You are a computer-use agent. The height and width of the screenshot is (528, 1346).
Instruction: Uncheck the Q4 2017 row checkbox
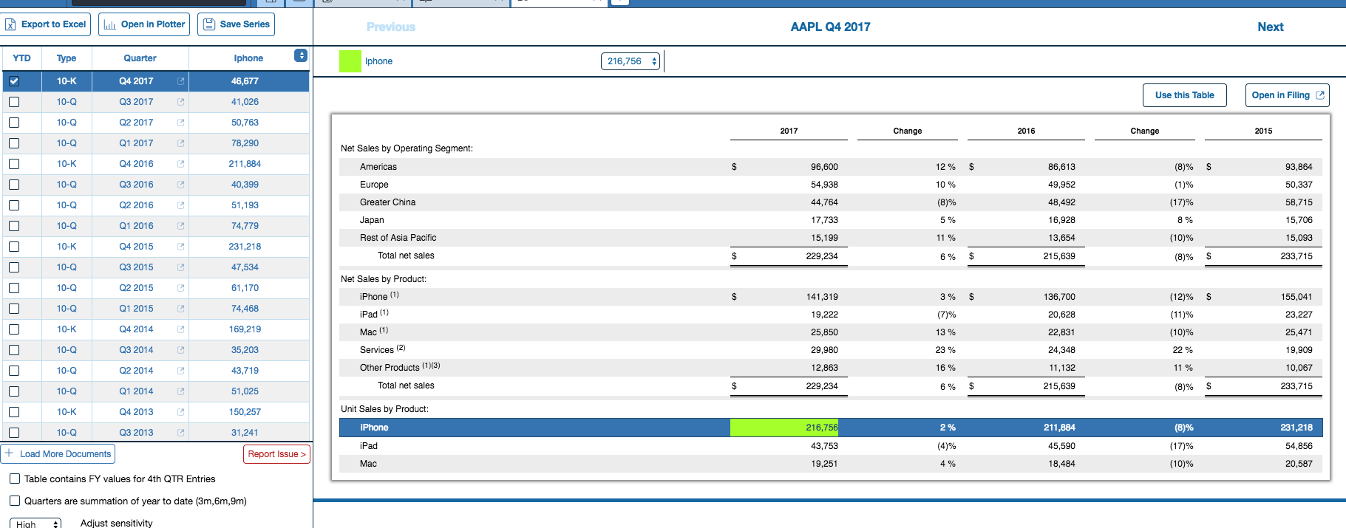click(14, 81)
